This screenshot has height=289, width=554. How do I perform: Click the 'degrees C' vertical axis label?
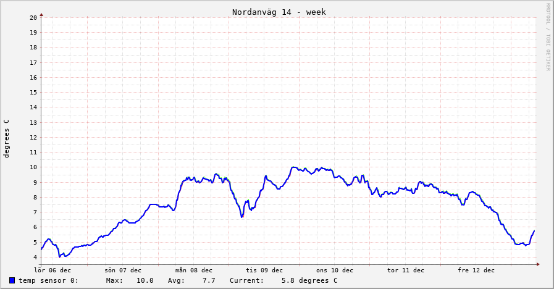[7, 138]
